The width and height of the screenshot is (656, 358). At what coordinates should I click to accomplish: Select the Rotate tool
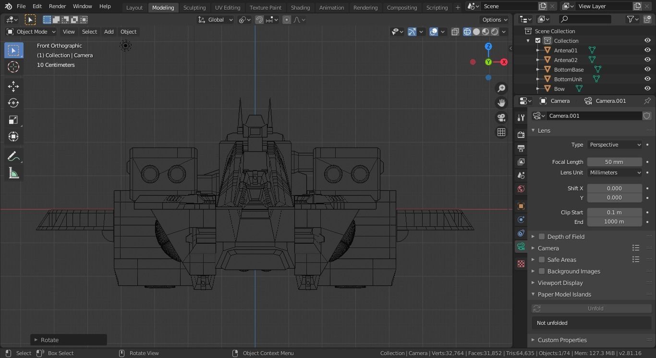coord(13,103)
